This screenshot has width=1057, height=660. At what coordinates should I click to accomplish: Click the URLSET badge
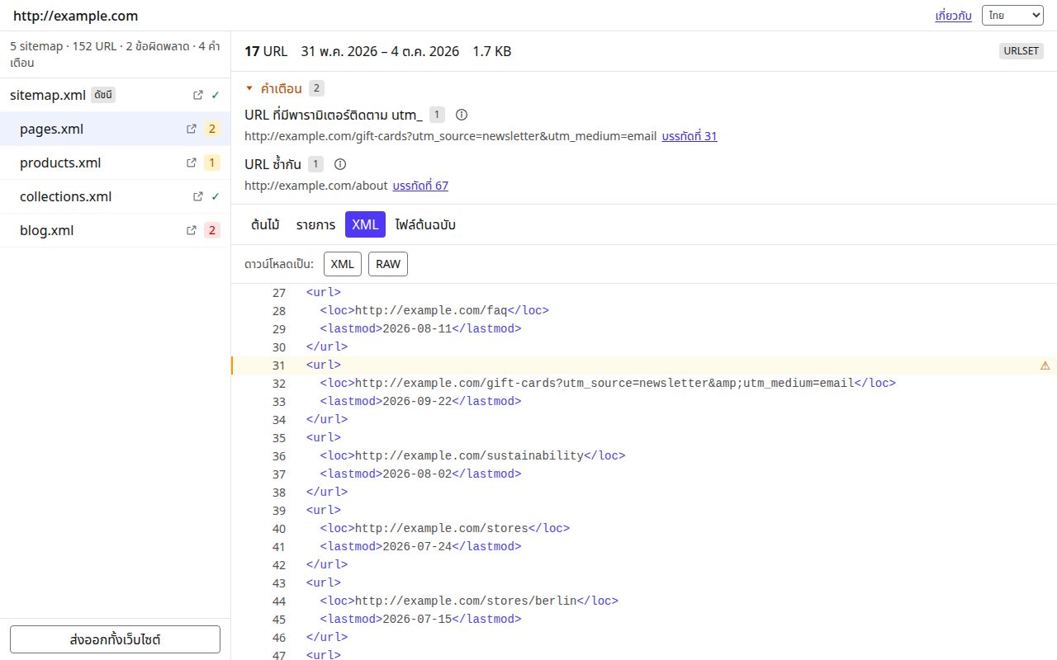1021,51
